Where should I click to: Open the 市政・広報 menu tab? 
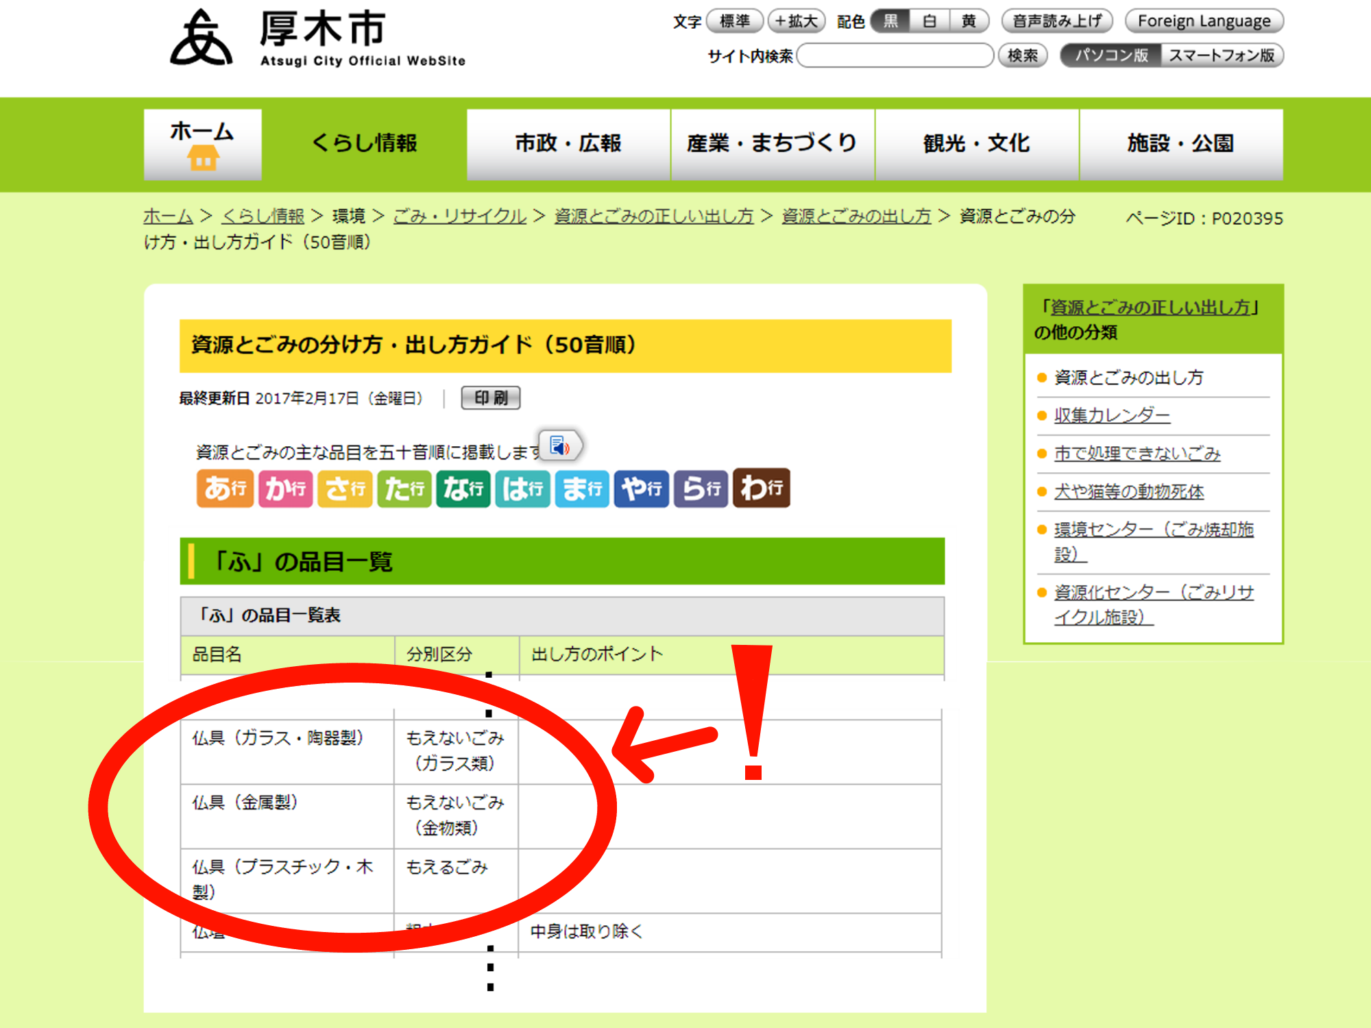568,144
